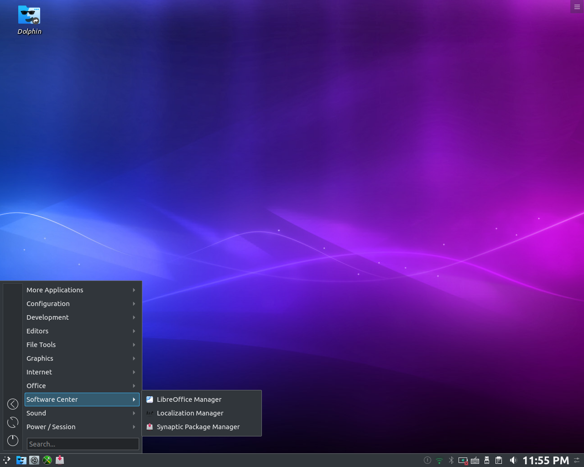Select the Software Center category
The height and width of the screenshot is (467, 584).
tap(82, 400)
